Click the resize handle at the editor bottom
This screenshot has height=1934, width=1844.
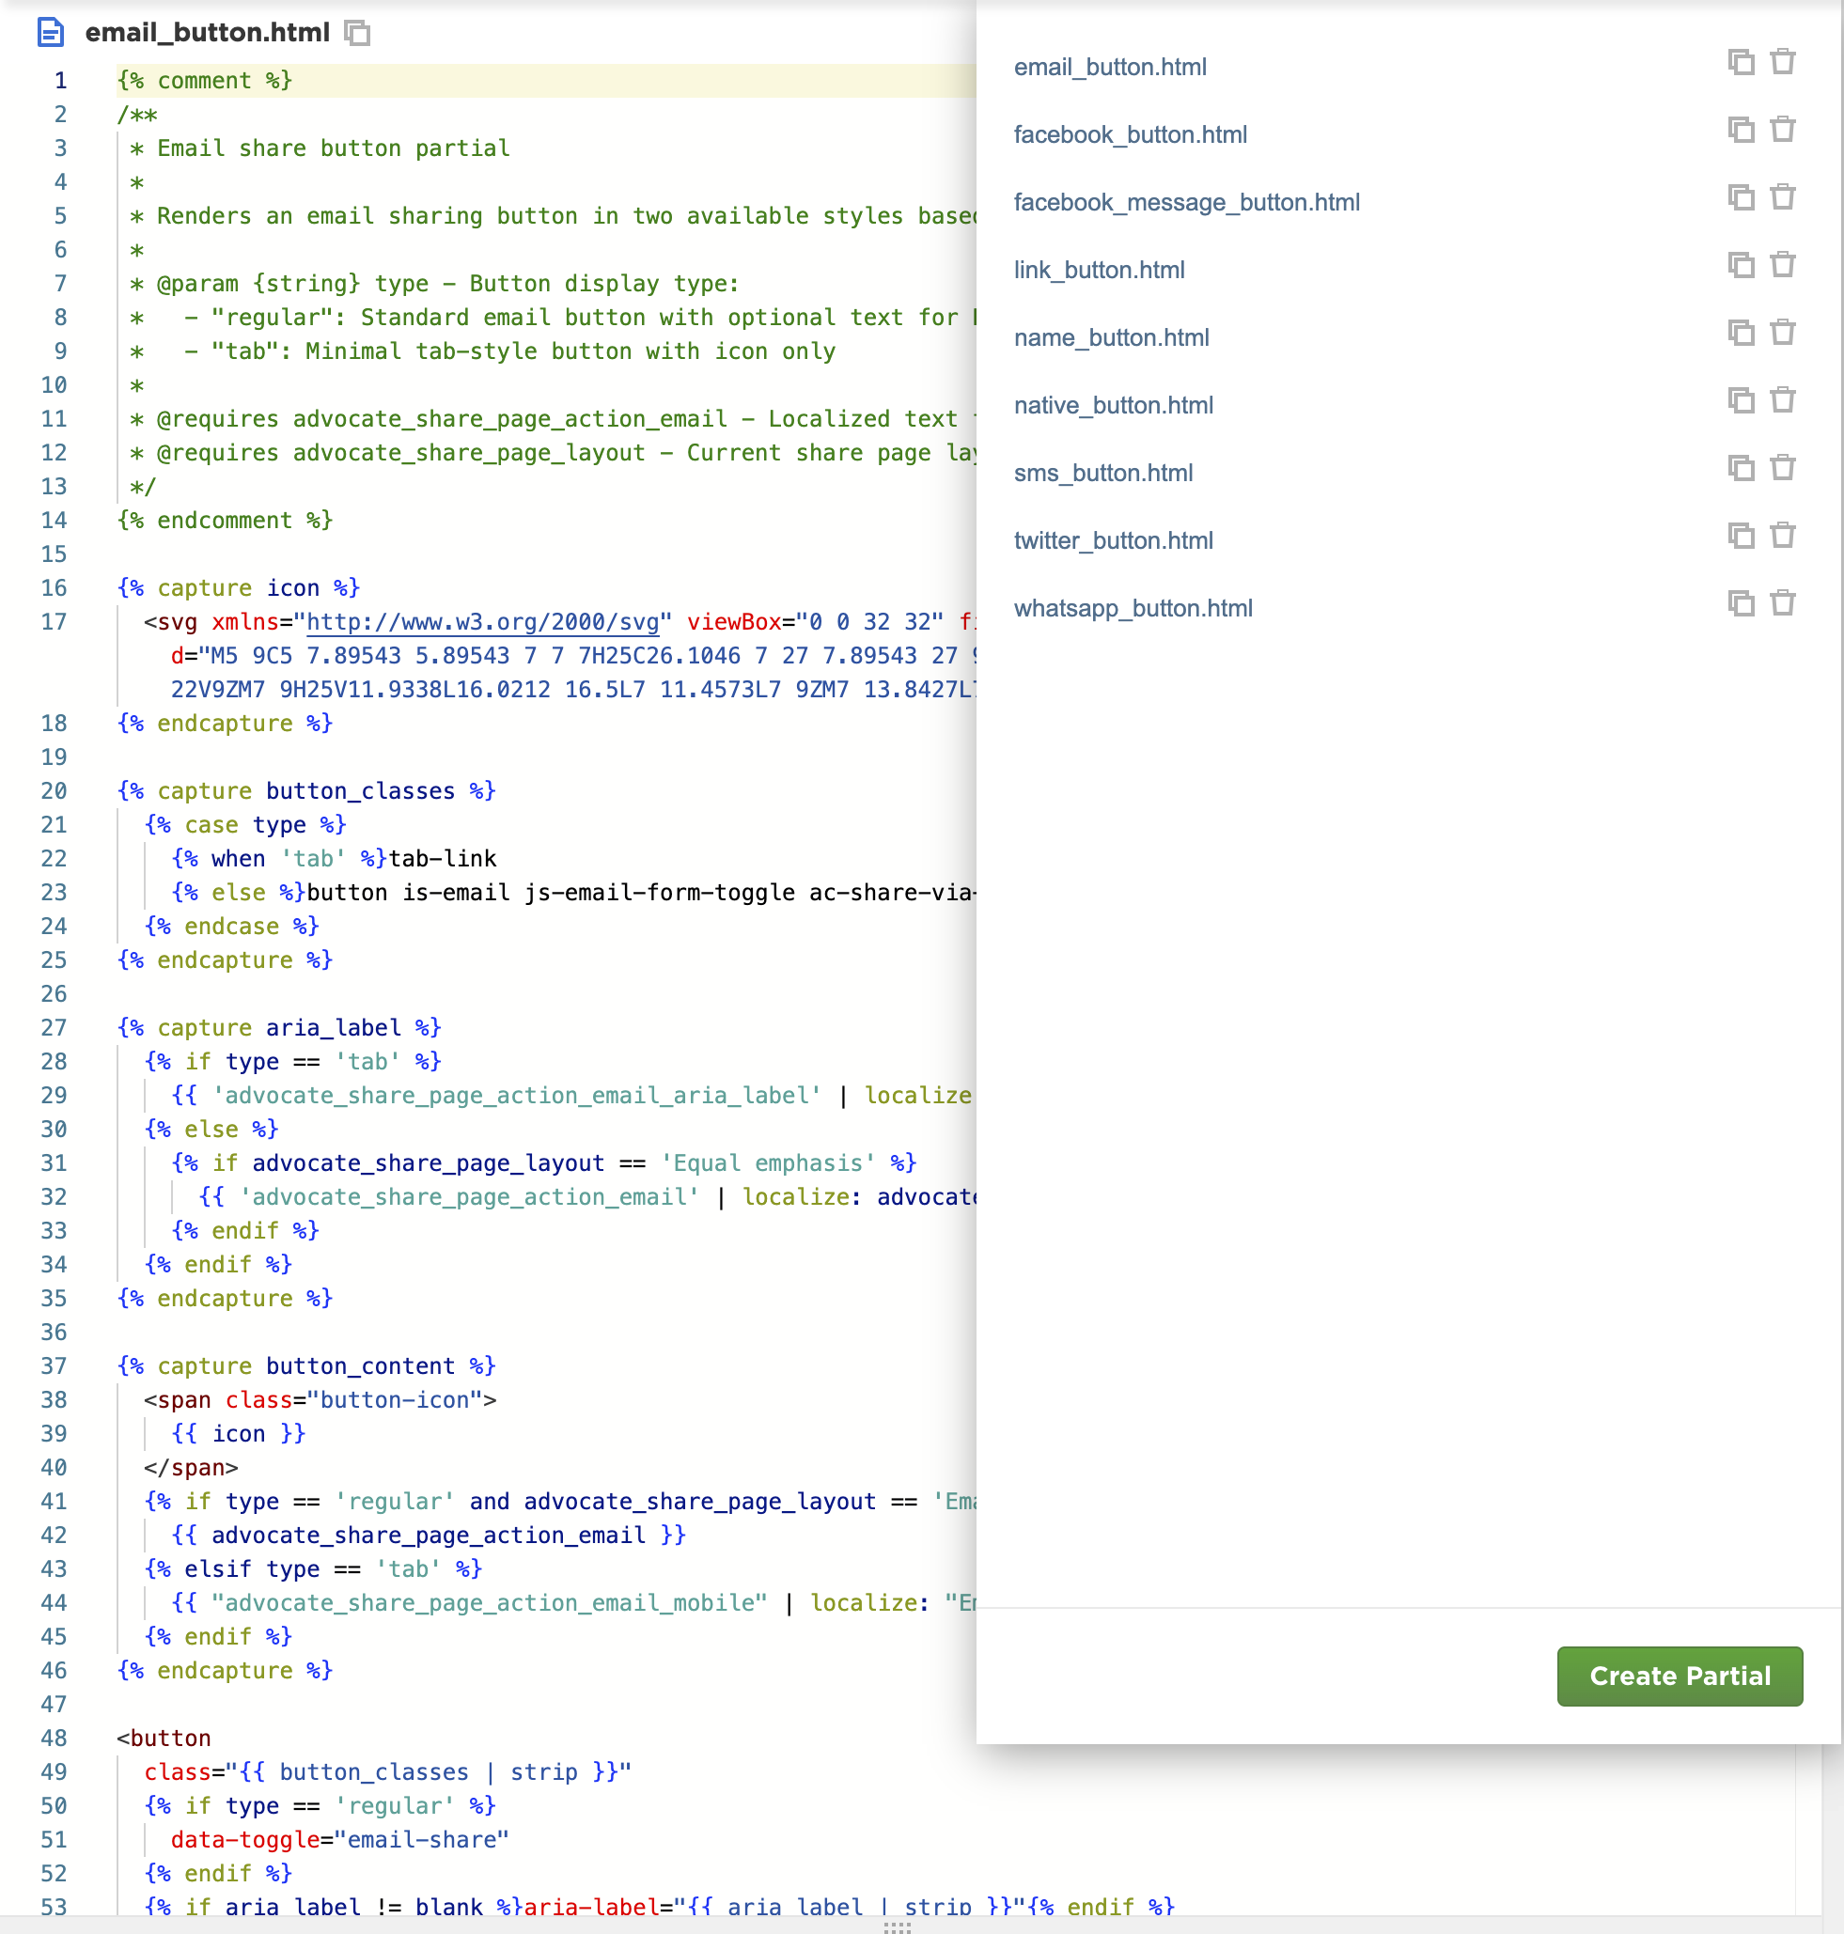[x=897, y=1927]
